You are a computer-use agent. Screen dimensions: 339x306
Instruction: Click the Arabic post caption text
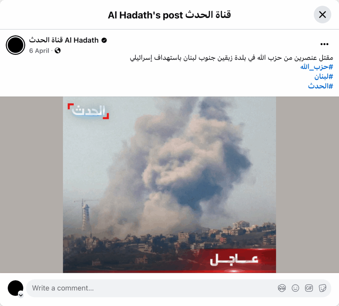point(231,58)
